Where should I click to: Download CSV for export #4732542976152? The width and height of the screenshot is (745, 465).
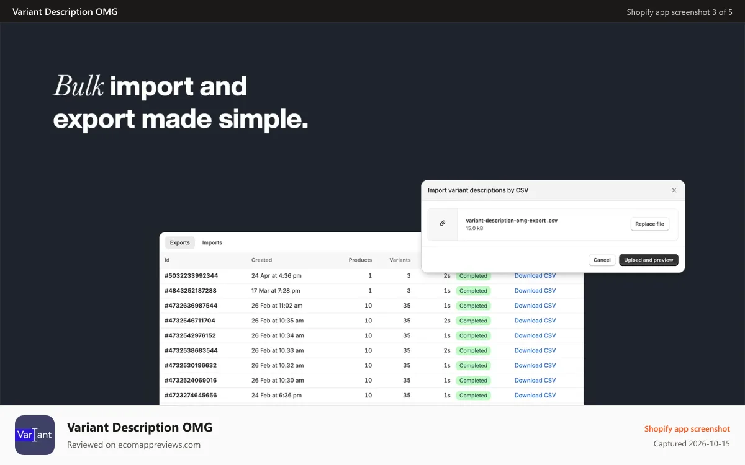(x=535, y=335)
